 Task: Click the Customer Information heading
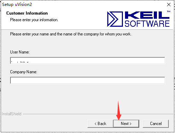27,13
